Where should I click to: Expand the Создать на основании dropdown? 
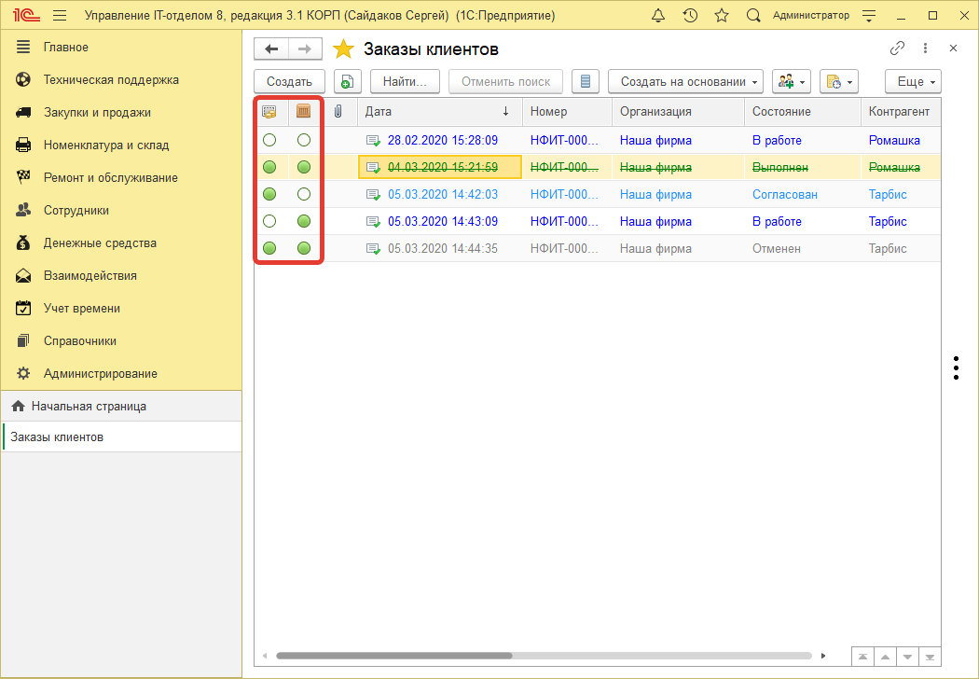685,81
